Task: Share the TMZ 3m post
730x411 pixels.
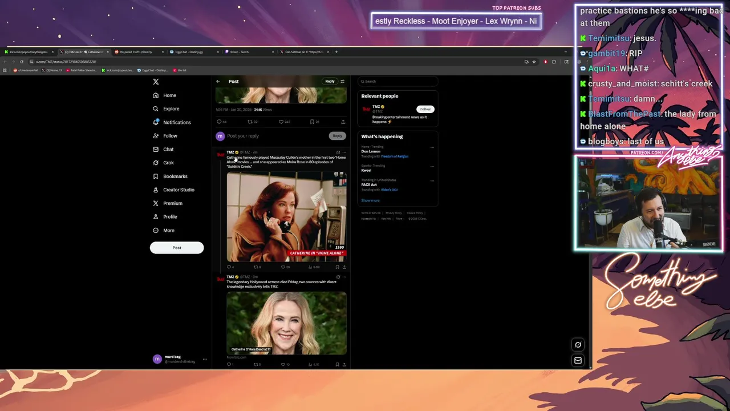Action: click(344, 364)
